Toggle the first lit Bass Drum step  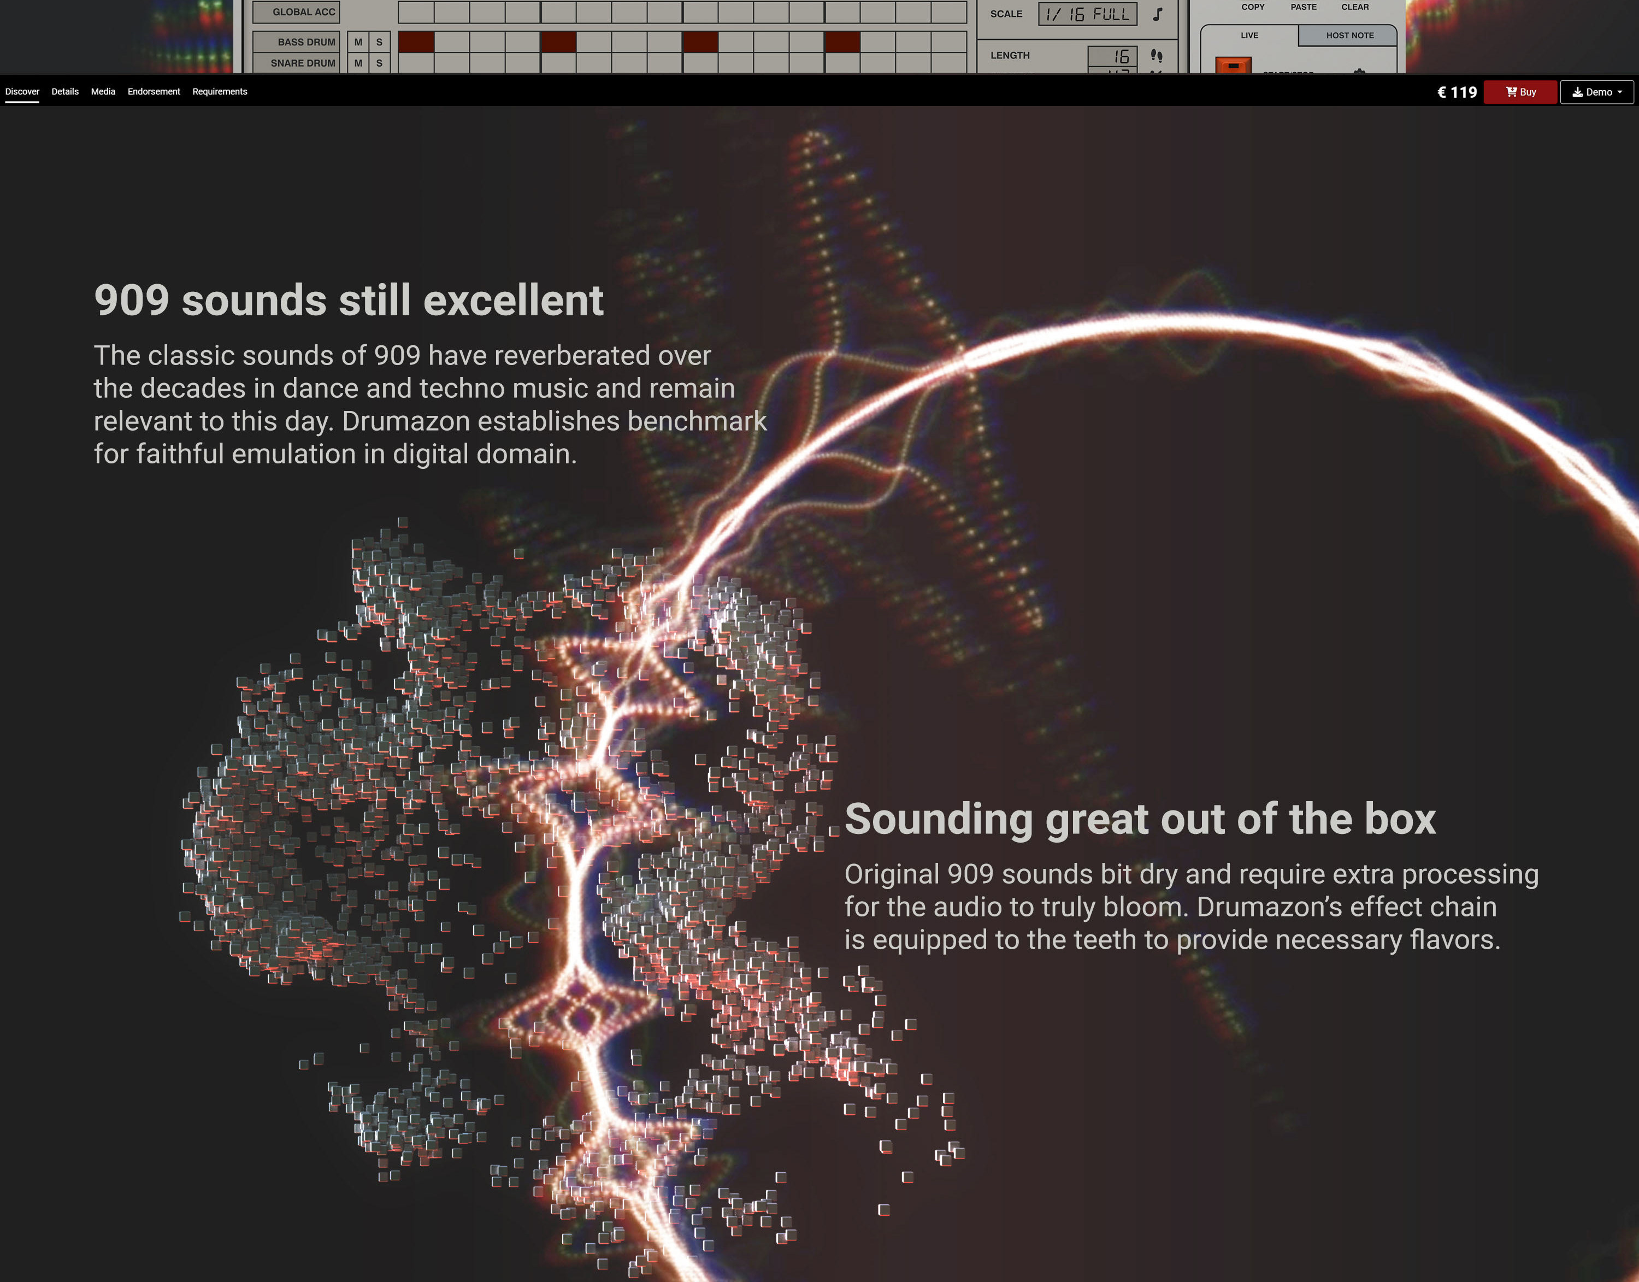click(x=416, y=42)
